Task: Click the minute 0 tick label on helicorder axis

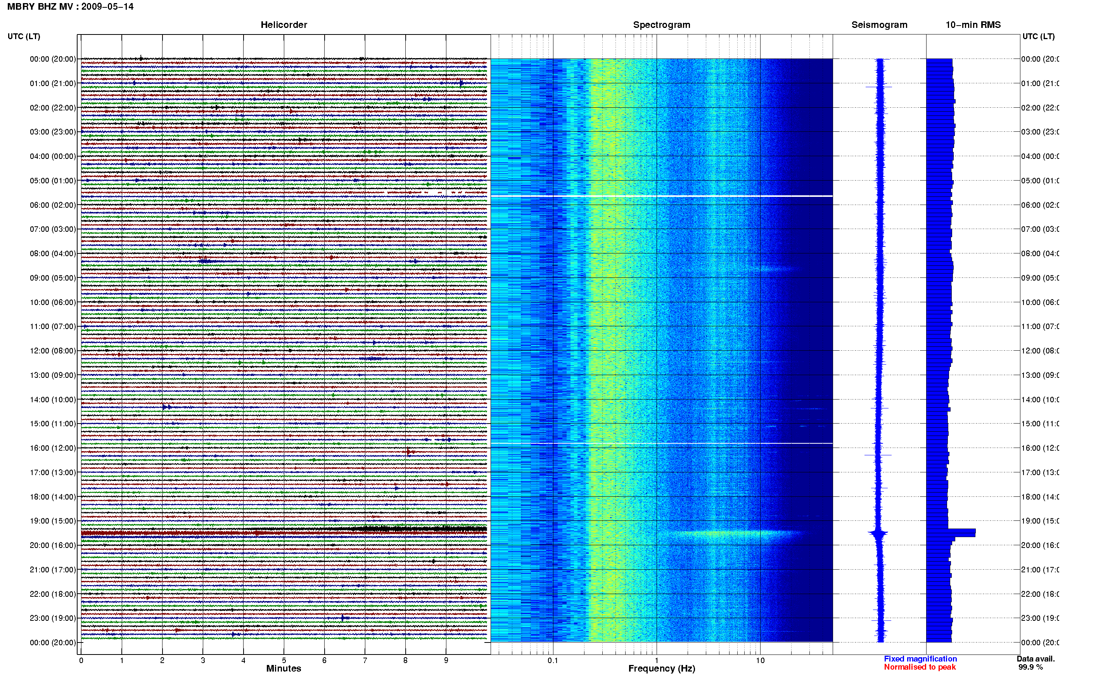Action: 81,660
